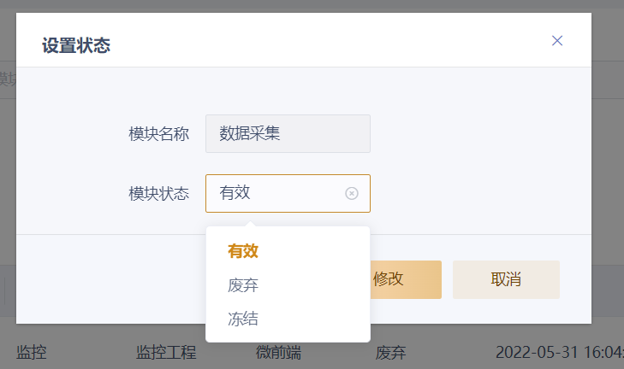Click 废弃 status cell in table row

(x=390, y=352)
